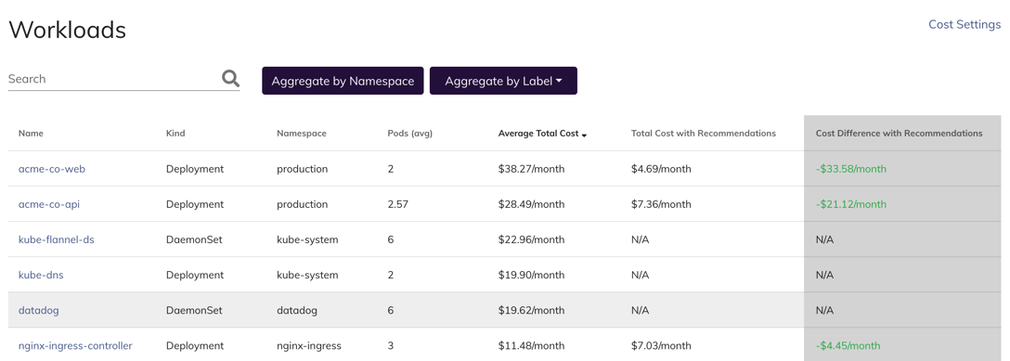Click the $28.49/month cost cell
Viewport: 1010px width, 361px height.
pos(531,204)
